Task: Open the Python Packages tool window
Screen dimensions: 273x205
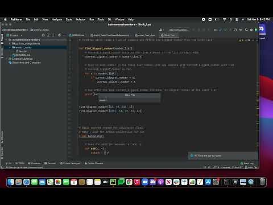Action: coord(70,163)
